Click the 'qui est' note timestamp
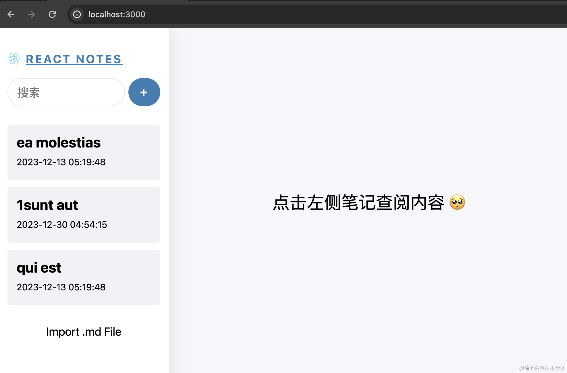The width and height of the screenshot is (567, 373). pyautogui.click(x=61, y=287)
